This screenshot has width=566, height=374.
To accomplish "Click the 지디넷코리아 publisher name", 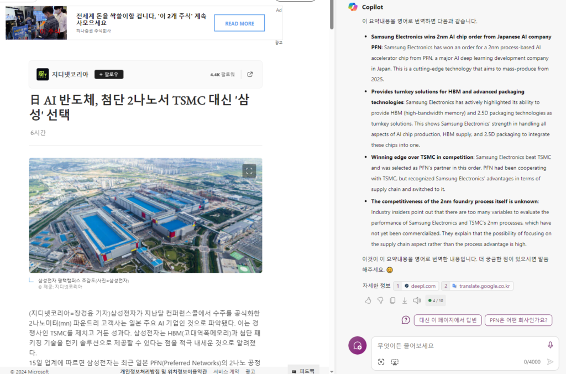I will pyautogui.click(x=70, y=75).
